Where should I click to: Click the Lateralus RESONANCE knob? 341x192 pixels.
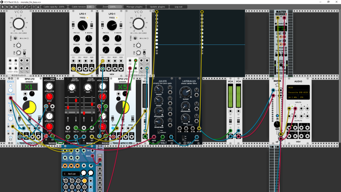[185, 106]
